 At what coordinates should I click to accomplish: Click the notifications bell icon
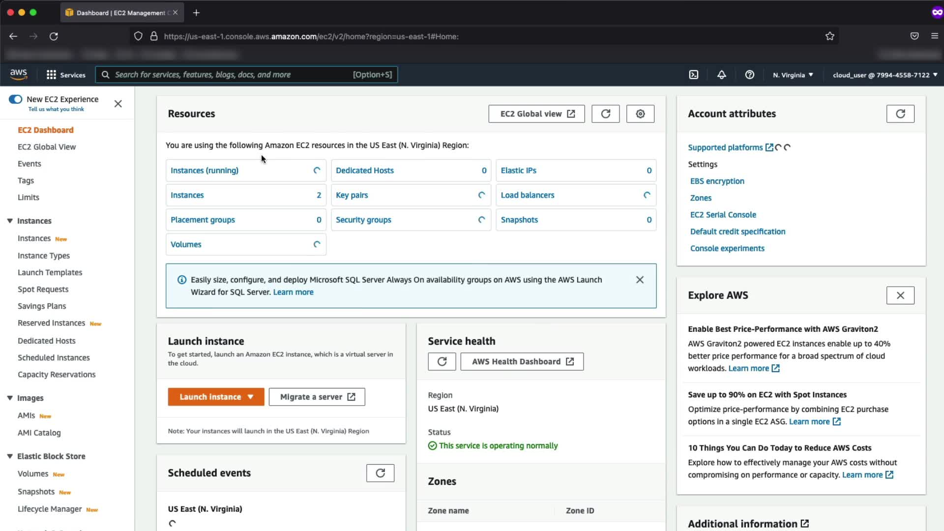pyautogui.click(x=721, y=75)
